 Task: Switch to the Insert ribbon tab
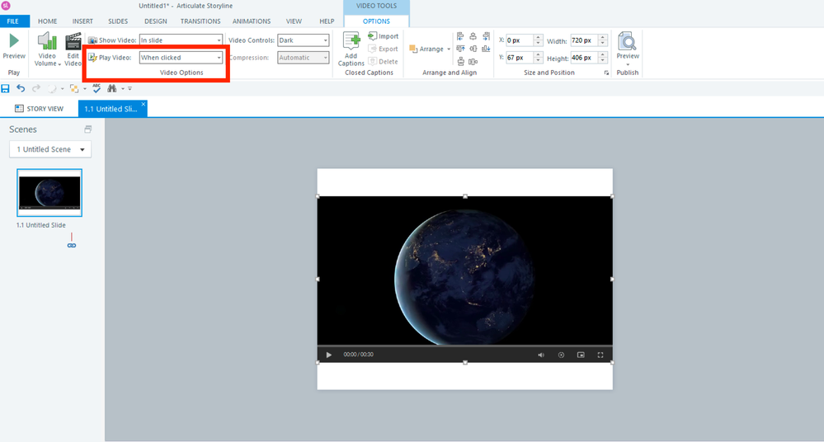[82, 21]
